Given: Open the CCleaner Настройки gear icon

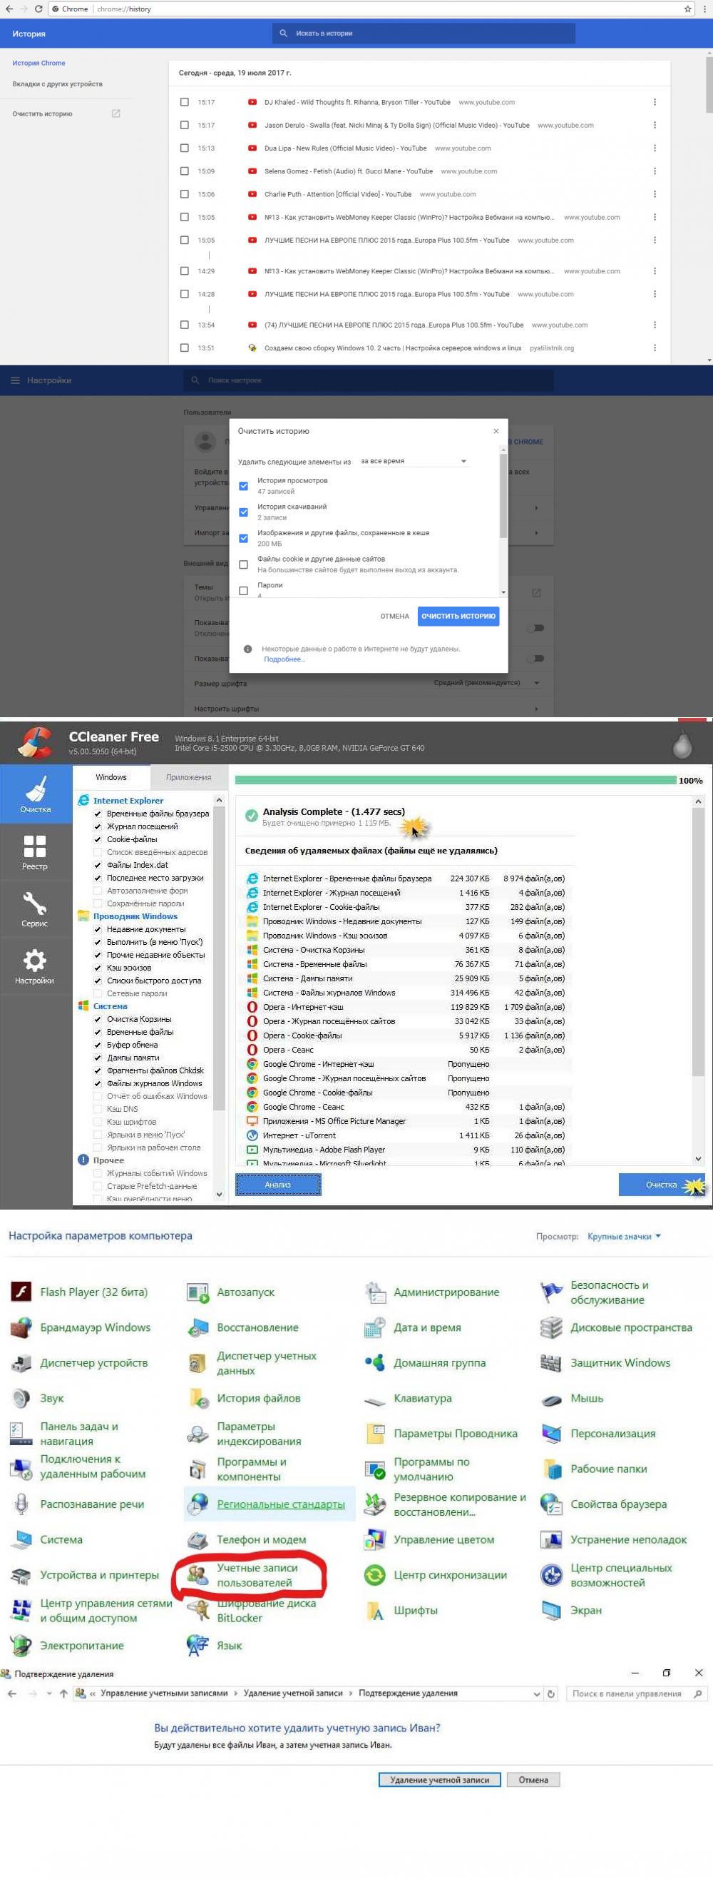Looking at the screenshot, I should tap(34, 966).
